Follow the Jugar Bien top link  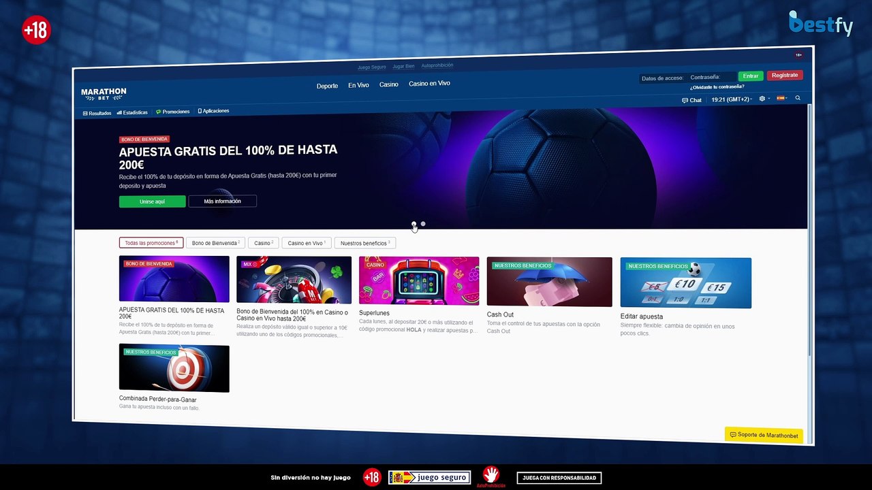click(403, 66)
